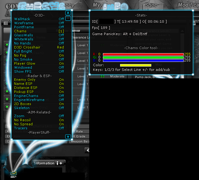199x180 pixels.
Task: Click the Keys select line hint text
Action: point(131,70)
